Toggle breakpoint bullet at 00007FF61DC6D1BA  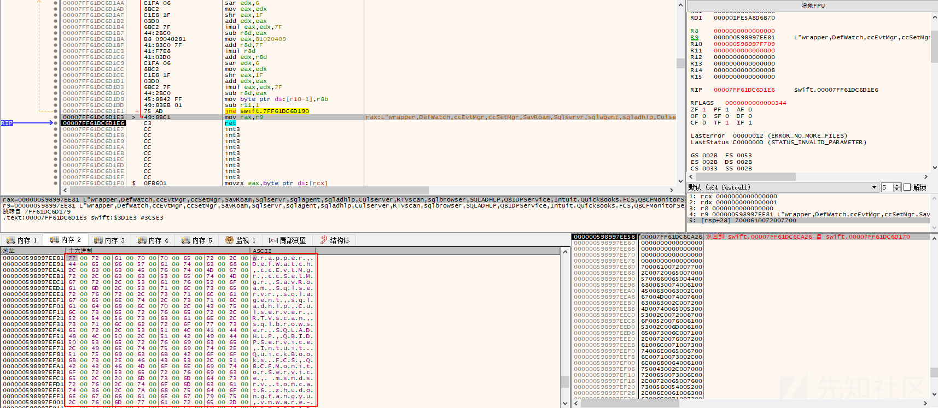pos(55,39)
